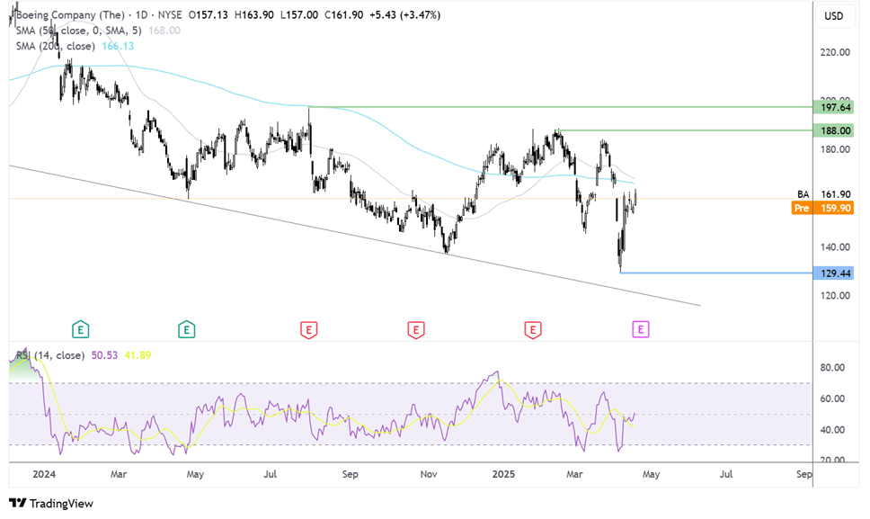Screen dimensions: 870x519
Task: Click the 188.00 green price label
Action: (833, 130)
